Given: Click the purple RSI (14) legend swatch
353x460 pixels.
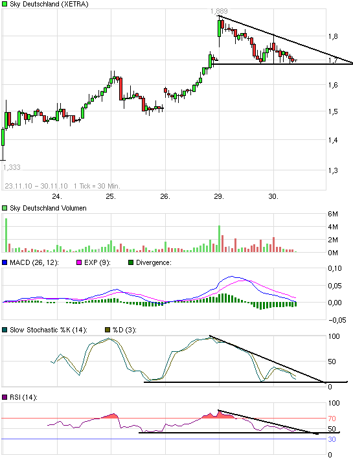Looking at the screenshot, I should (x=5, y=397).
